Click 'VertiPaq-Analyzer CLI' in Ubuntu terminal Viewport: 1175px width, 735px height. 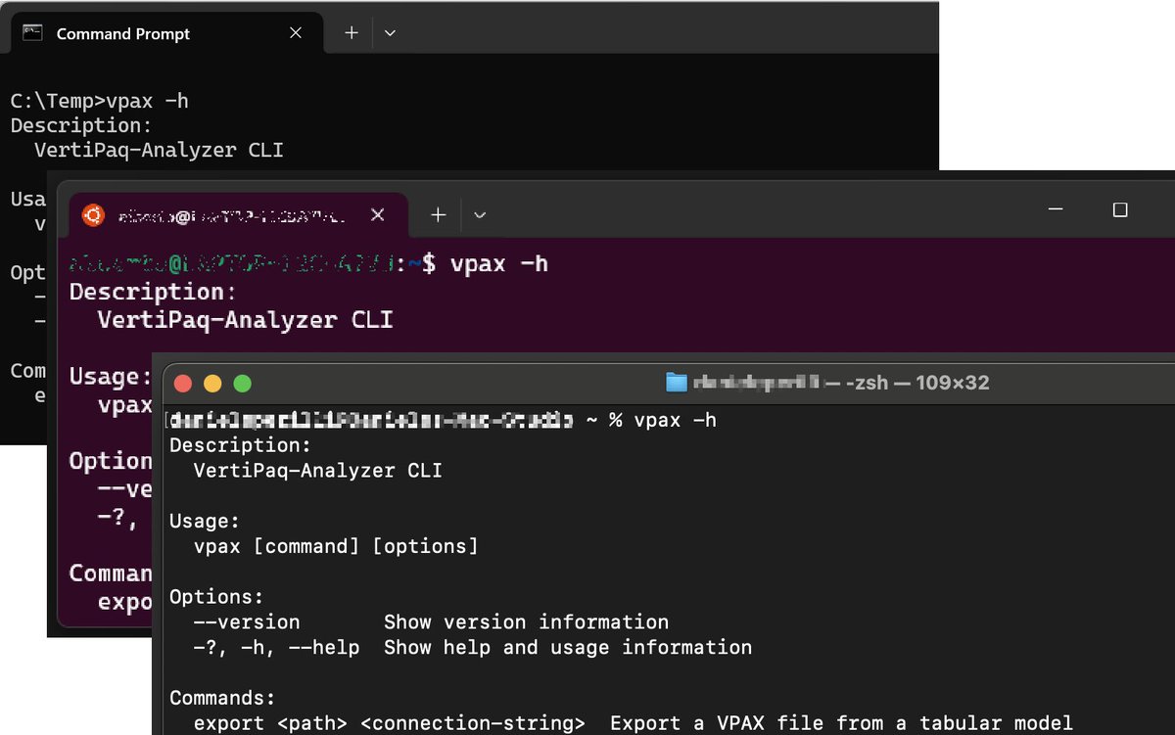click(x=245, y=319)
